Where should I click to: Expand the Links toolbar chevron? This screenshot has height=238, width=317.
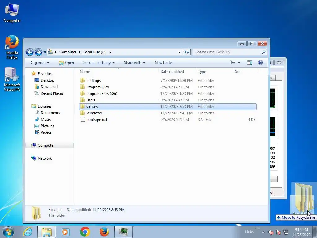257,229
